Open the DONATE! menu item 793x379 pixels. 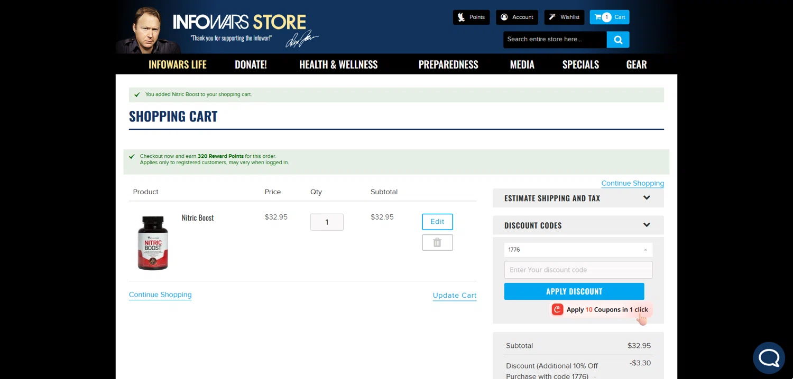click(251, 64)
